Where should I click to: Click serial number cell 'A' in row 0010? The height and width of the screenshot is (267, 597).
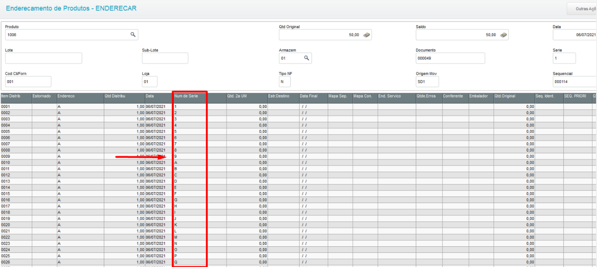[x=200, y=163]
